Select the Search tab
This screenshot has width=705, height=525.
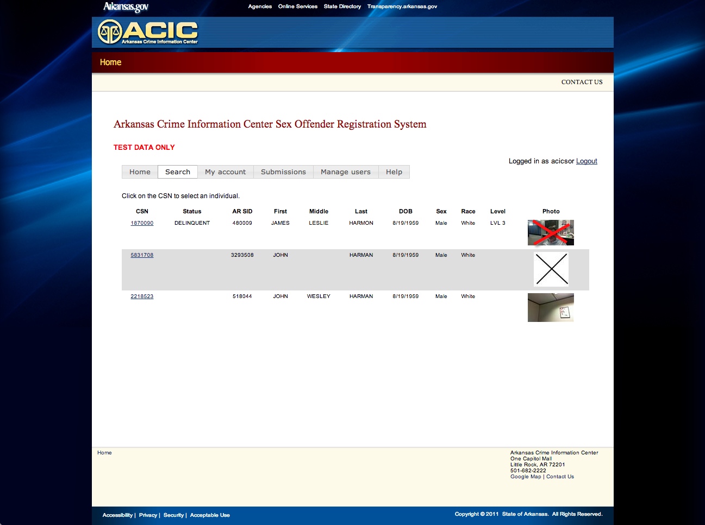178,172
